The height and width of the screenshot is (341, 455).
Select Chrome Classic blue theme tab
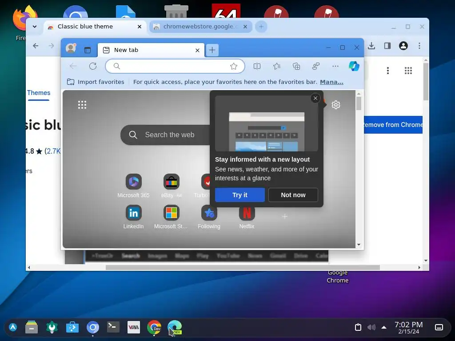[95, 27]
